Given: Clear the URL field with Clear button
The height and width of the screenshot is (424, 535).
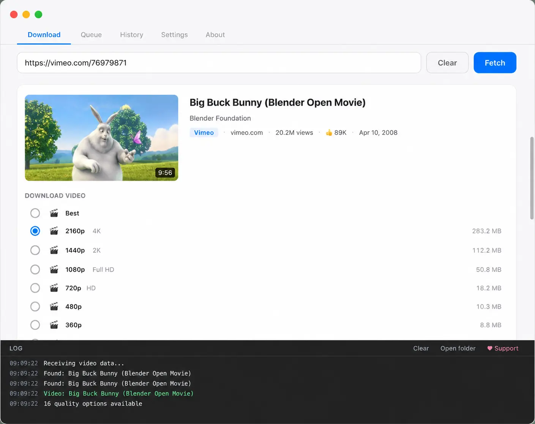Looking at the screenshot, I should click(x=447, y=63).
